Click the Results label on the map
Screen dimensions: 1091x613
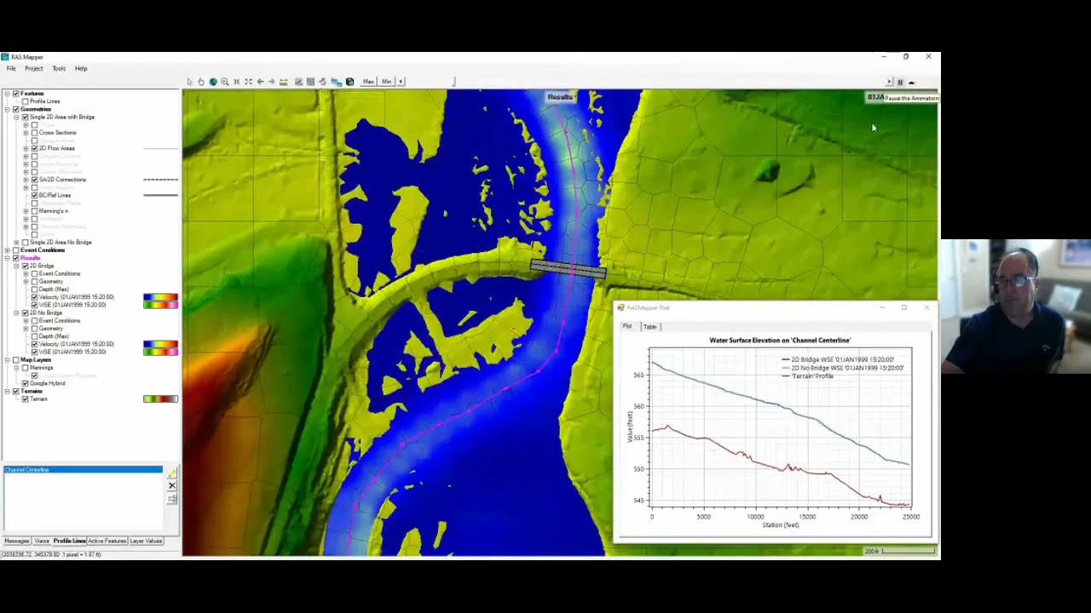point(560,97)
